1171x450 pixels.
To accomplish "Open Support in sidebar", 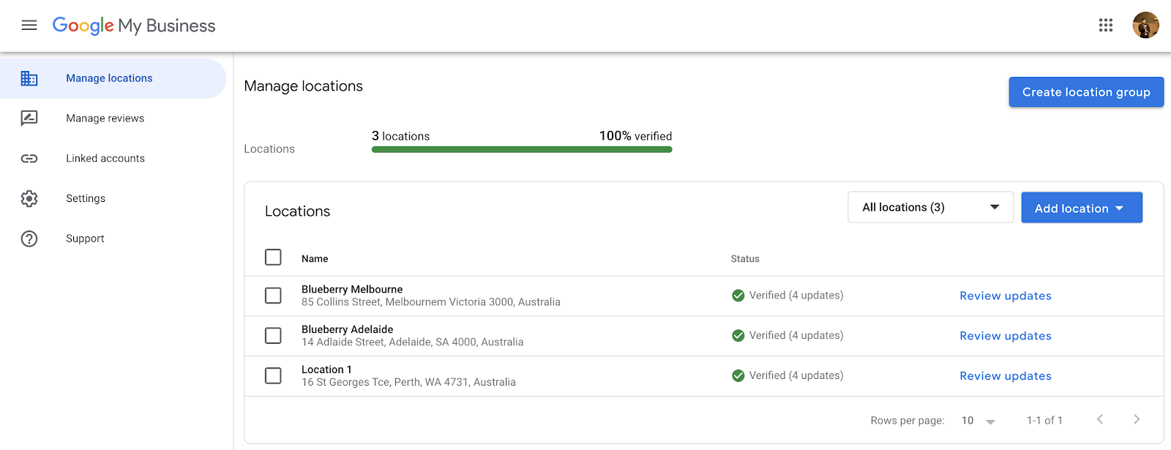I will click(113, 239).
